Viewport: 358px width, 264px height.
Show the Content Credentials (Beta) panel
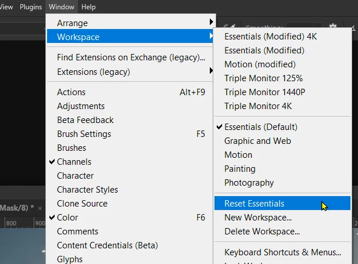click(130, 245)
